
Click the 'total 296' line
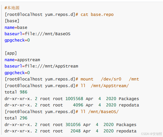pos(16,118)
